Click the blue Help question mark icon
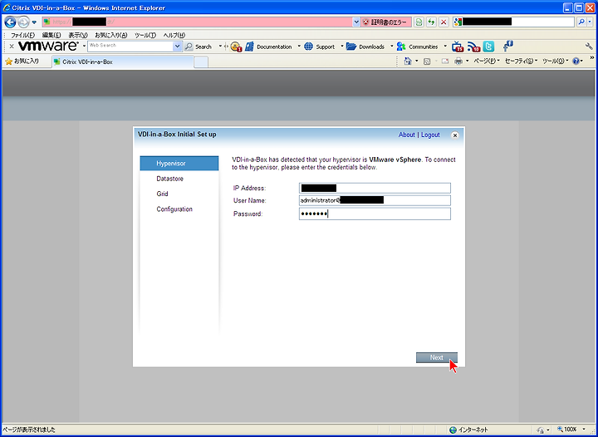The height and width of the screenshot is (437, 598). [576, 61]
